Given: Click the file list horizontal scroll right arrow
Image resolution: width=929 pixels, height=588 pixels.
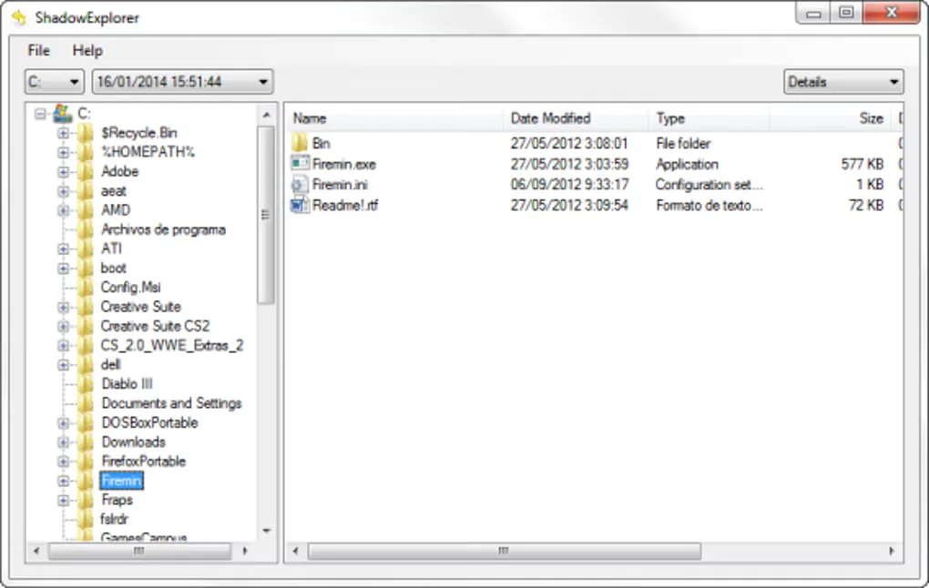Looking at the screenshot, I should [892, 552].
